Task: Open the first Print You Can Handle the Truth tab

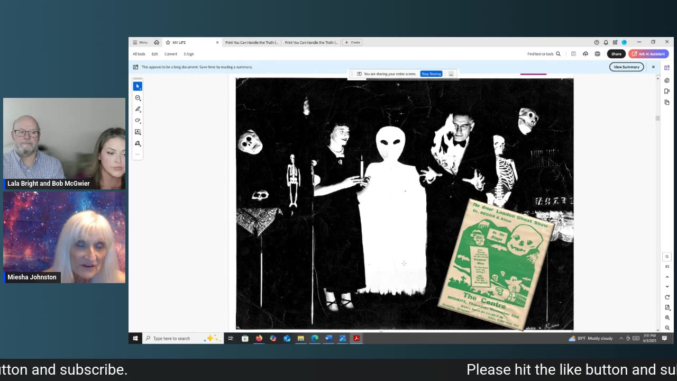Action: click(x=252, y=42)
